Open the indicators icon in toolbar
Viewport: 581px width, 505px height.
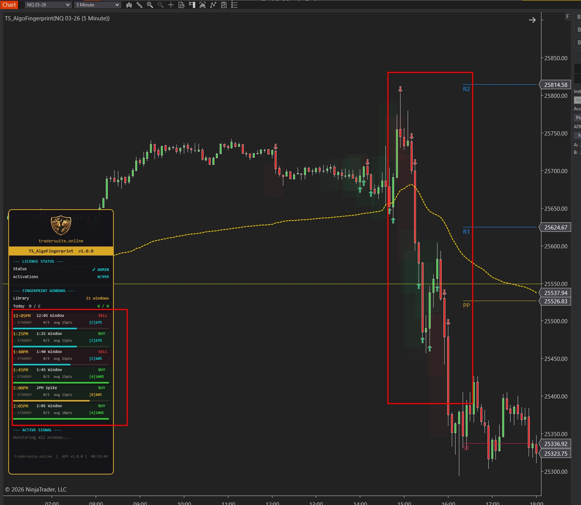point(203,5)
